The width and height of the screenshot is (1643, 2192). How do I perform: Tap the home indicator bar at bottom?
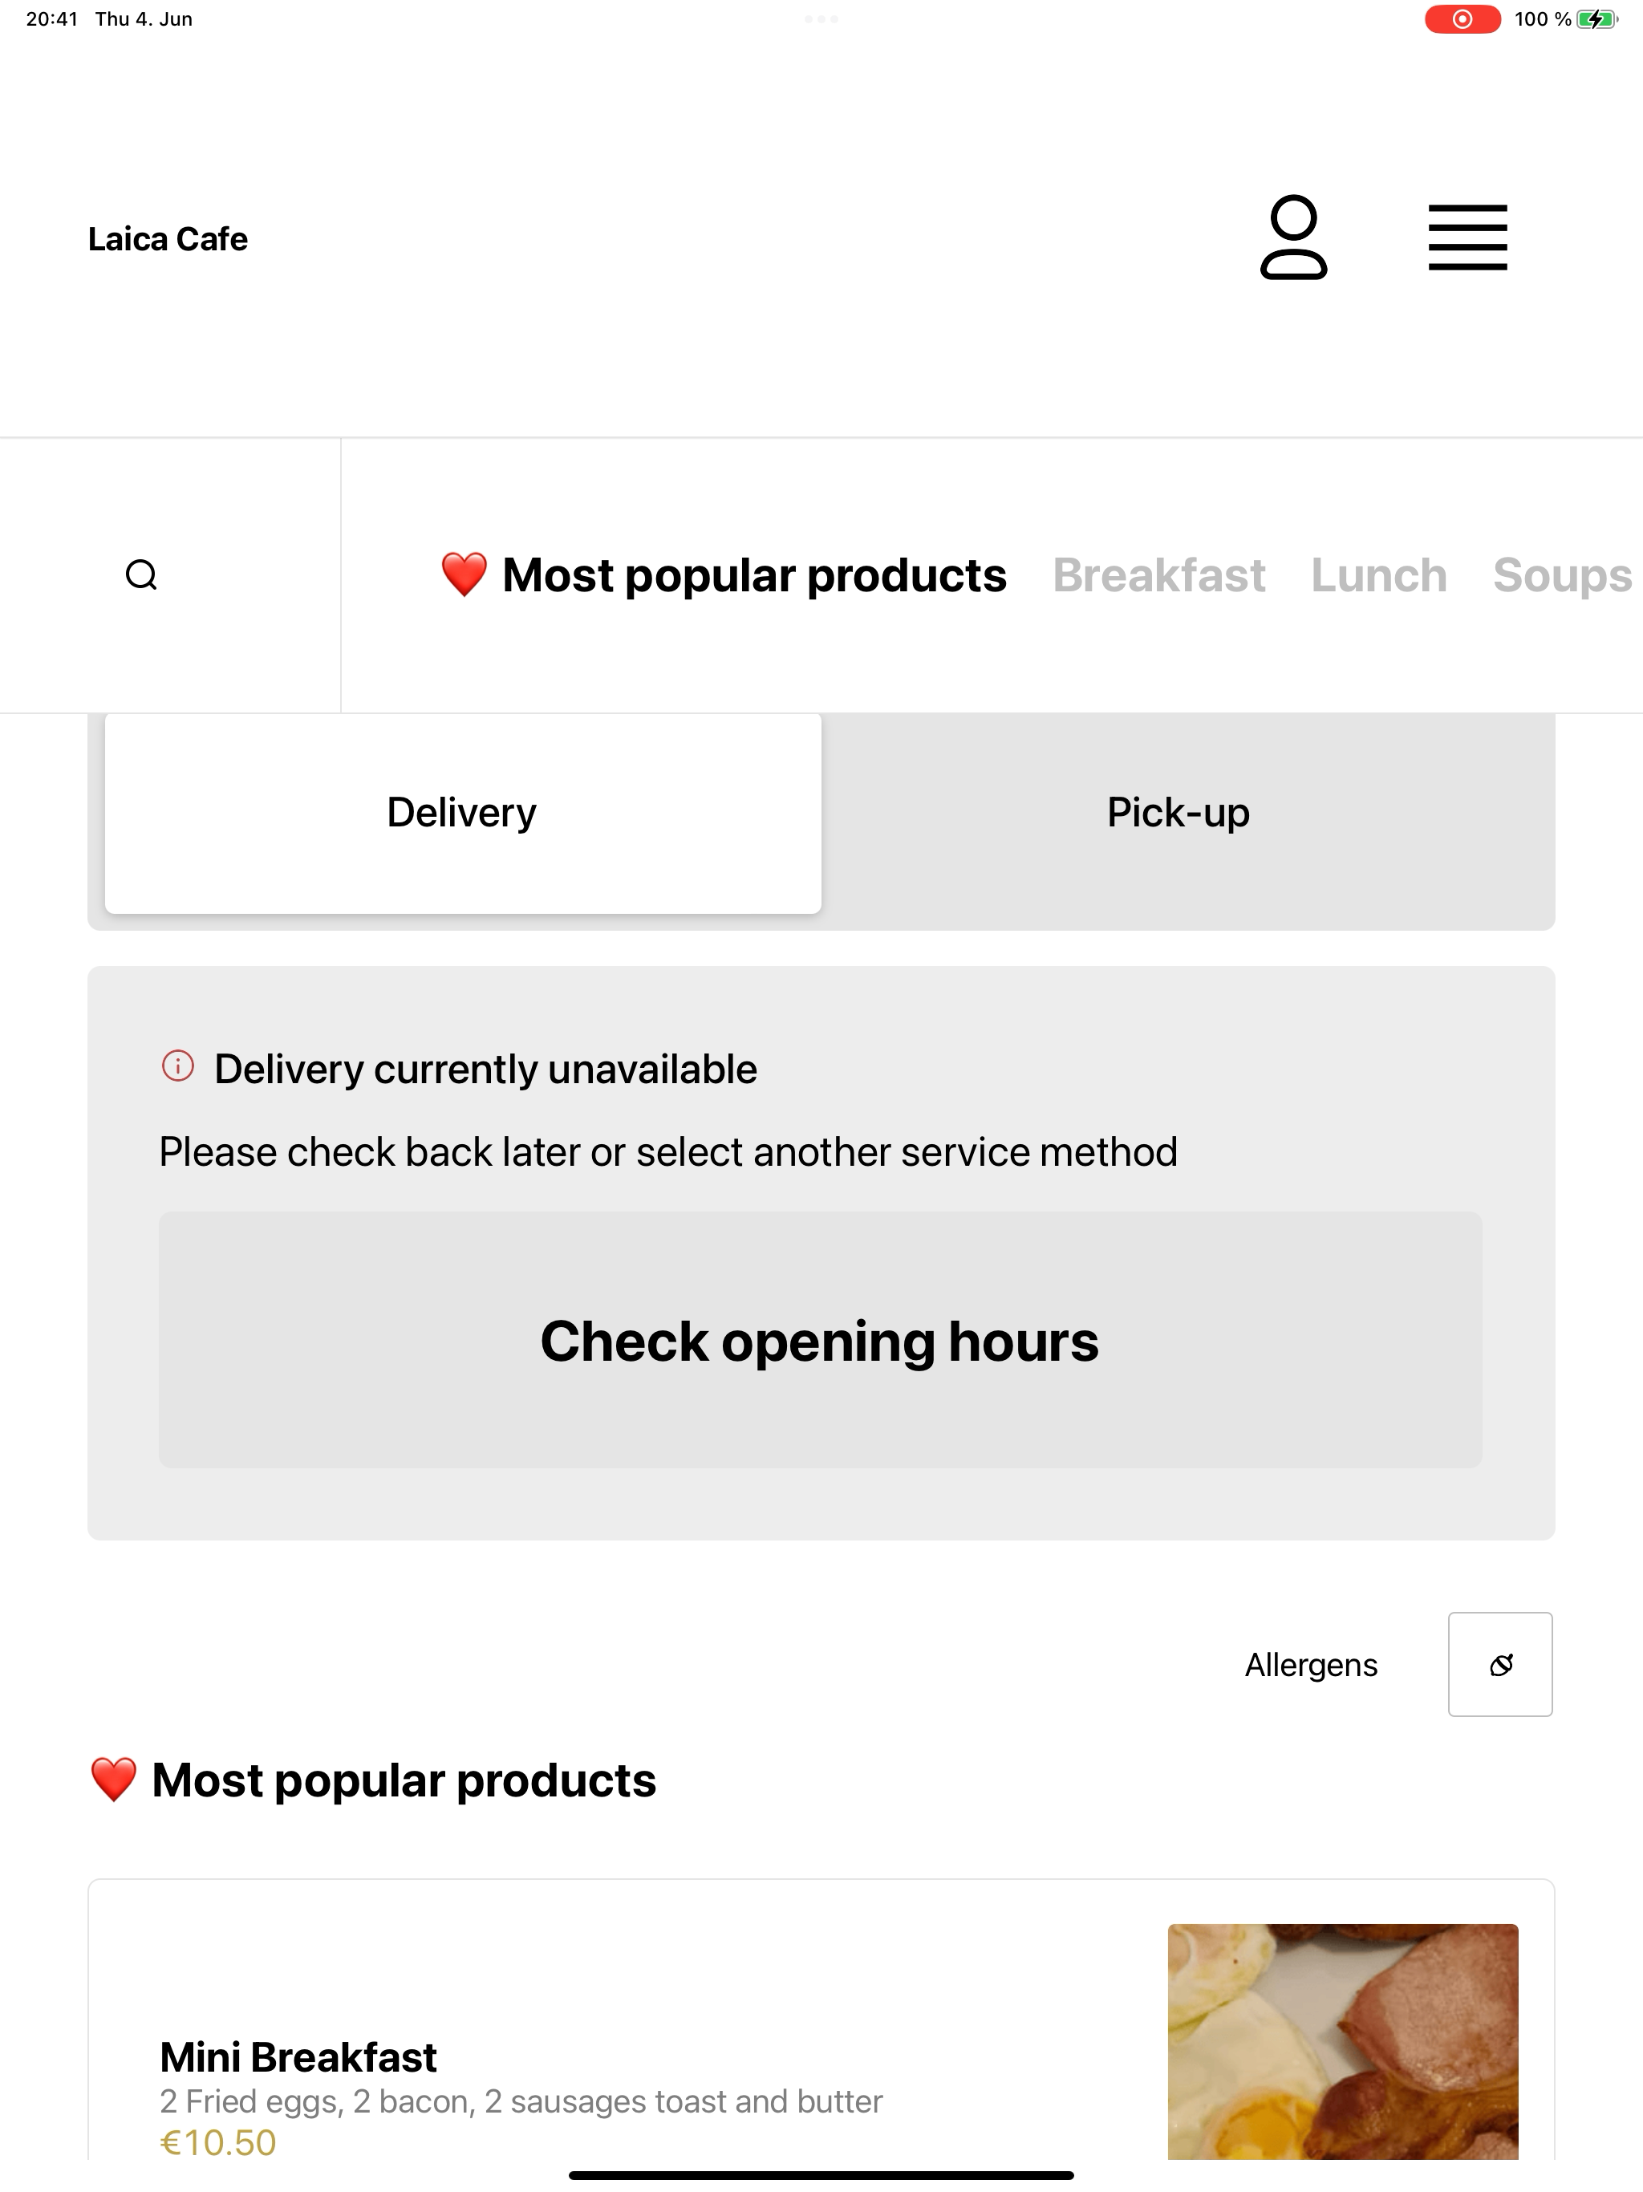click(x=821, y=2175)
